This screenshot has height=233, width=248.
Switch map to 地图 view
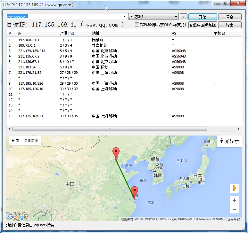(x=15, y=141)
